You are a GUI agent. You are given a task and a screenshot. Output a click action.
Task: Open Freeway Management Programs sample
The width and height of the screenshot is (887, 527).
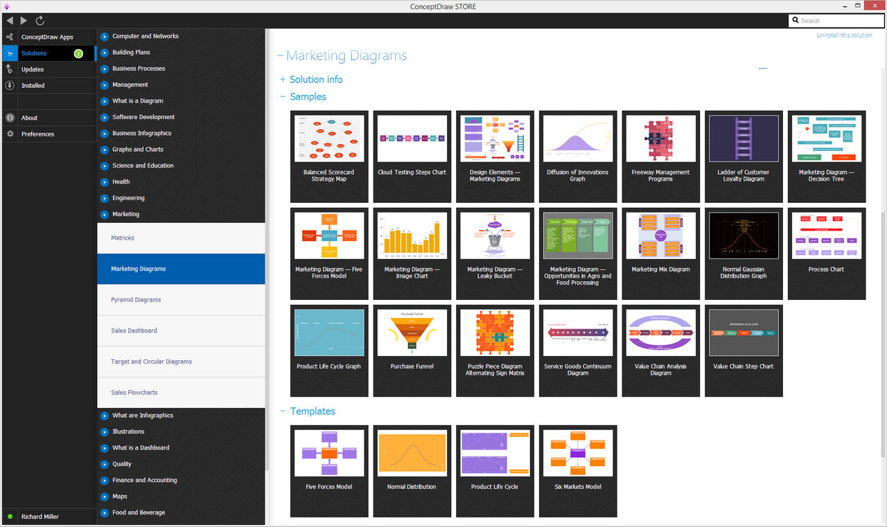(660, 157)
